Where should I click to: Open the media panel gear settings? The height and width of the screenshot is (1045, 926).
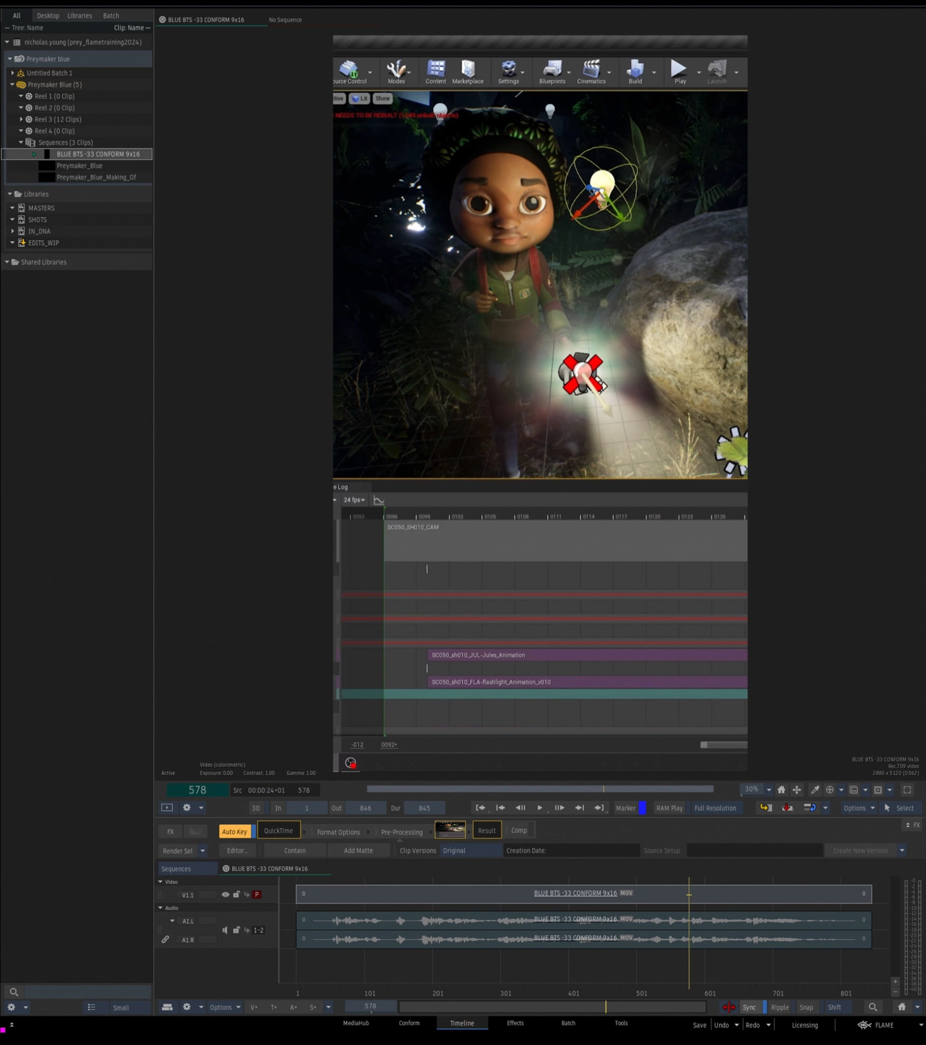coord(11,1007)
